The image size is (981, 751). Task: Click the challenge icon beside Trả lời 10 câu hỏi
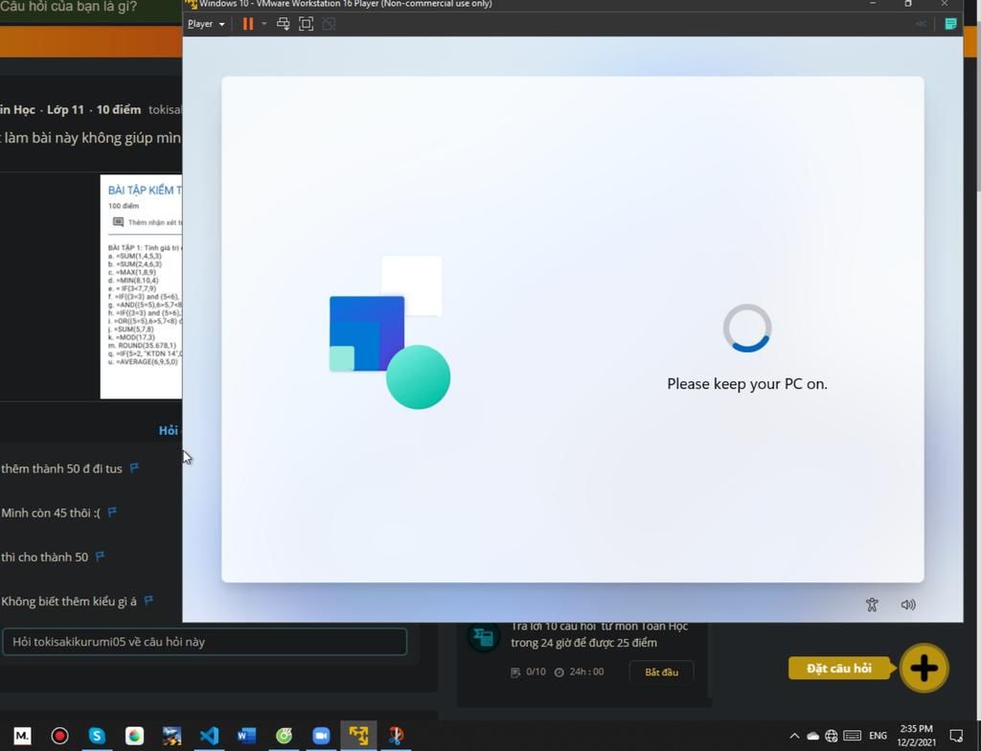(484, 637)
